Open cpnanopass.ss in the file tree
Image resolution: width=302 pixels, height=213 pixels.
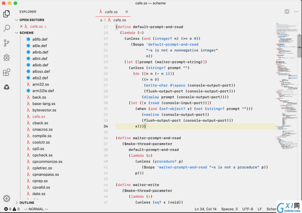click(45, 175)
